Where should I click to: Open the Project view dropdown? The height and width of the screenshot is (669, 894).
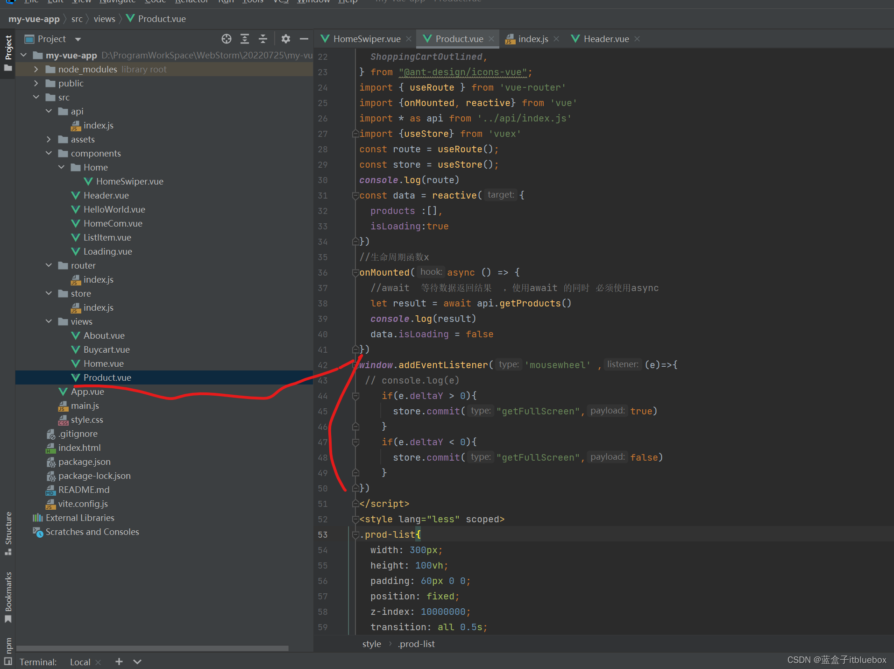point(78,39)
